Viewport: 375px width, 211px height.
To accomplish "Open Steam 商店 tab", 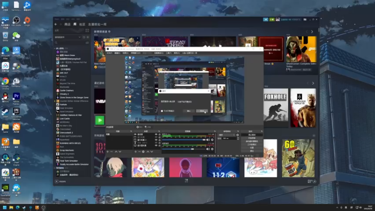I will point(67,24).
